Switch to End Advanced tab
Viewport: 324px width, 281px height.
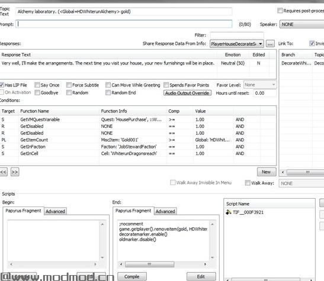[x=165, y=211]
